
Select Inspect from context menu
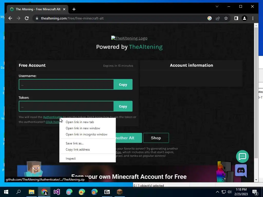coord(88,159)
